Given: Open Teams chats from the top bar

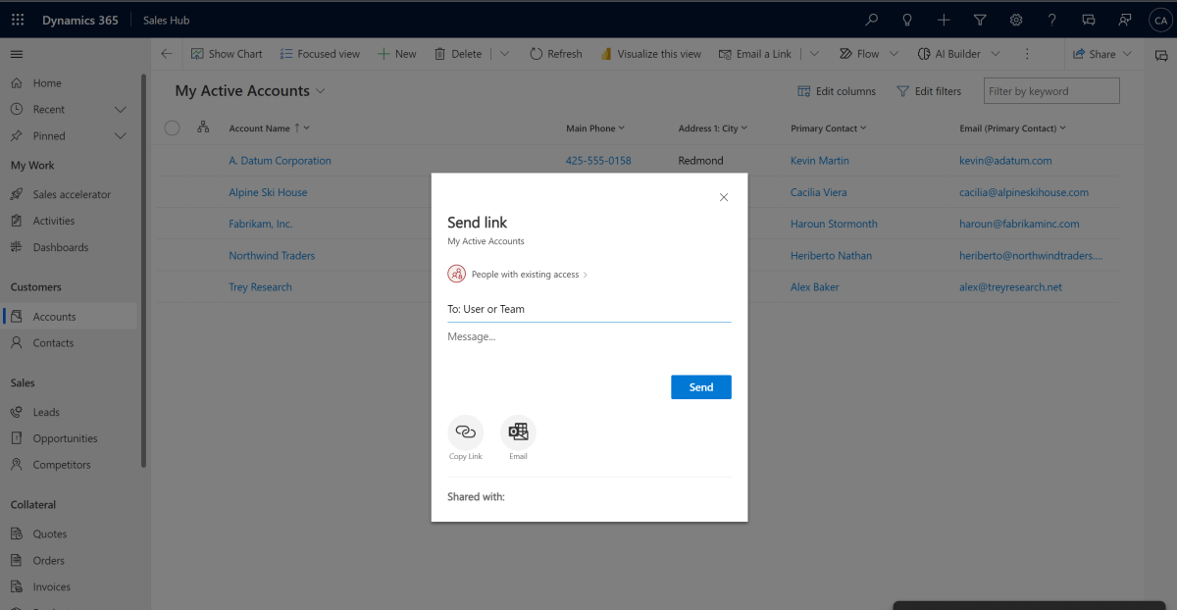Looking at the screenshot, I should [x=1089, y=20].
